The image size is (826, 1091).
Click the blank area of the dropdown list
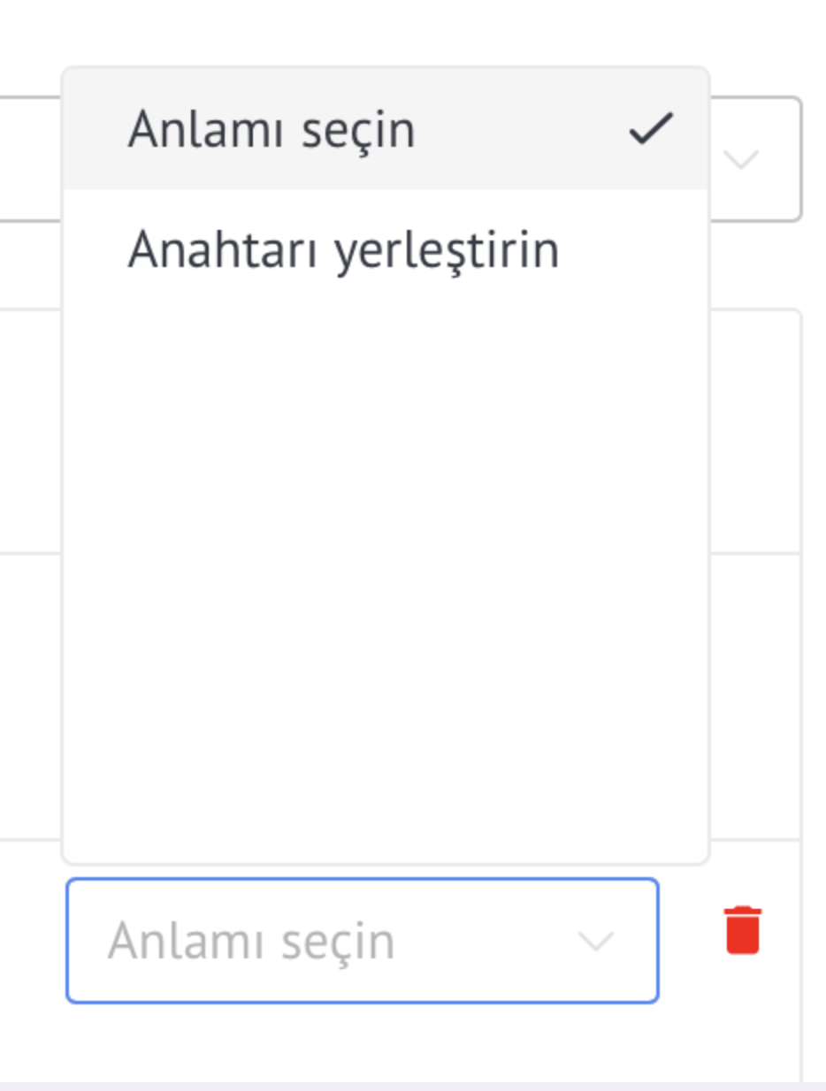coord(386,584)
